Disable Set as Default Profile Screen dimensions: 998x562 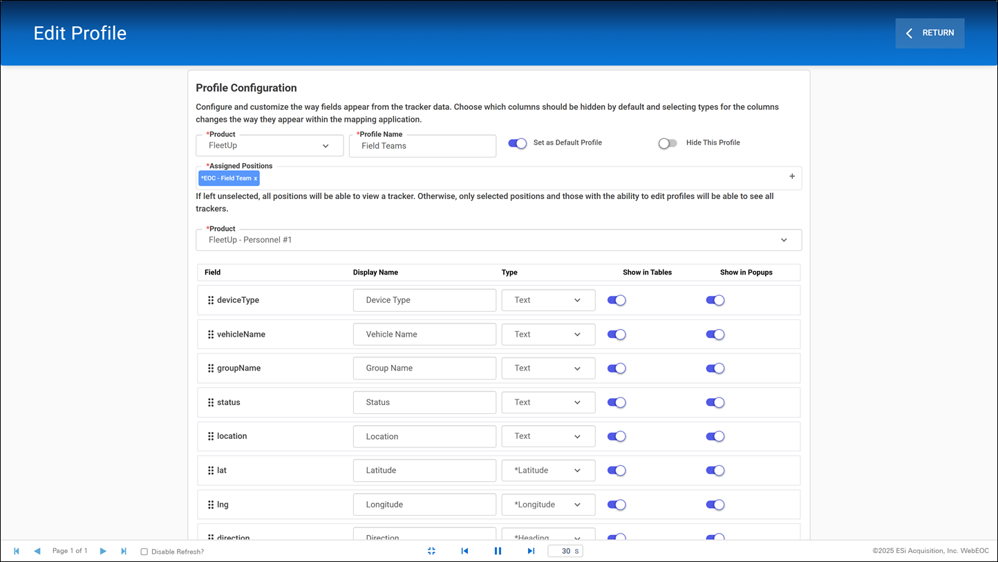point(518,142)
